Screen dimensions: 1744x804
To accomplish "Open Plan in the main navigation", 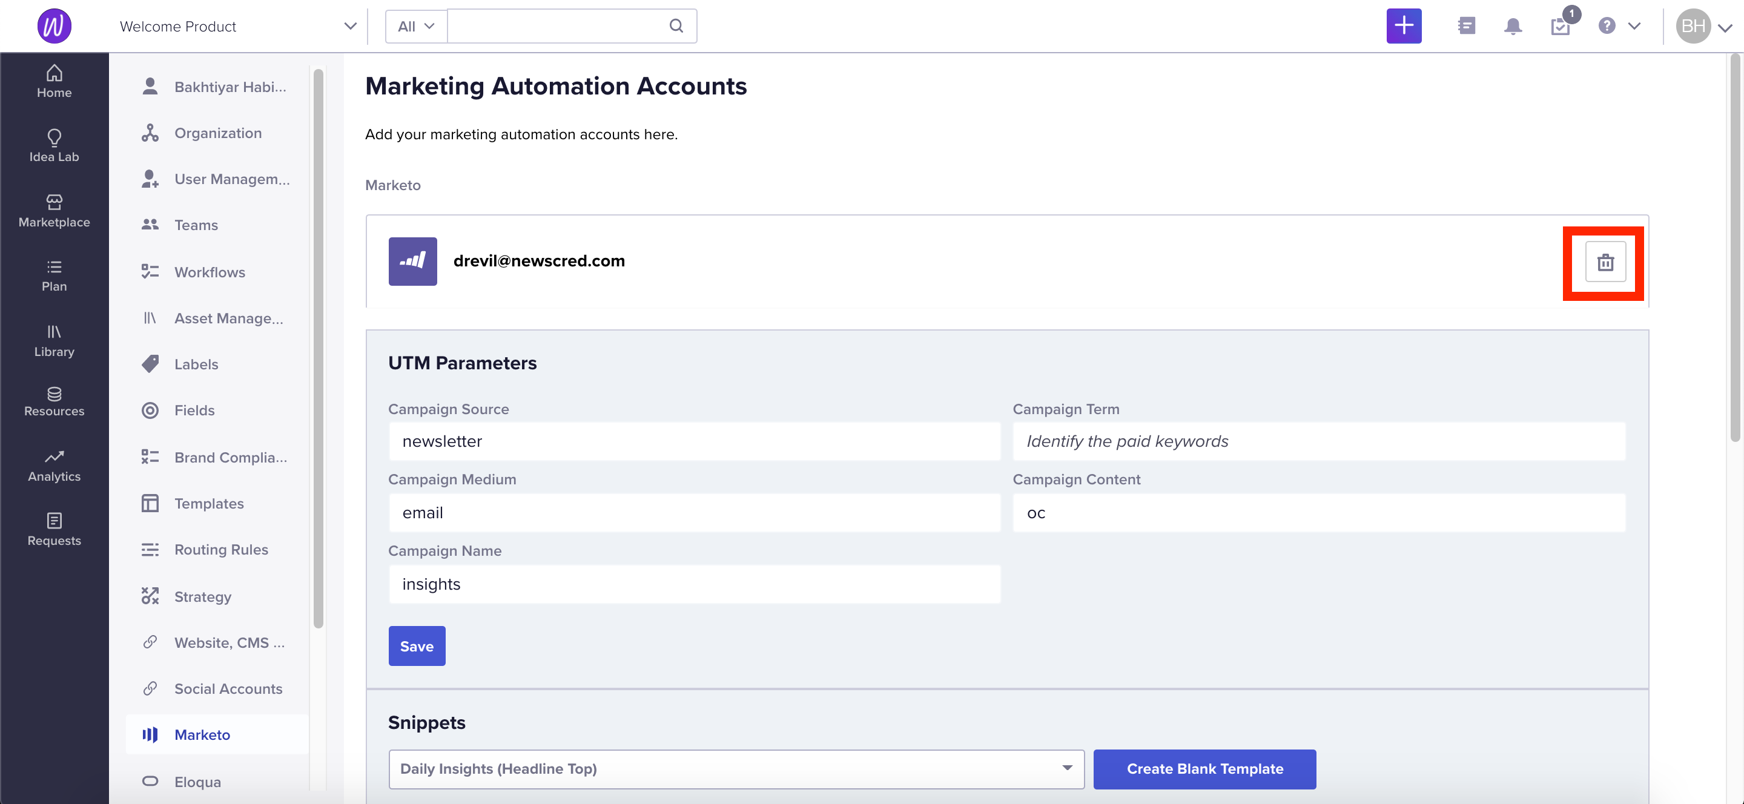I will [x=54, y=275].
